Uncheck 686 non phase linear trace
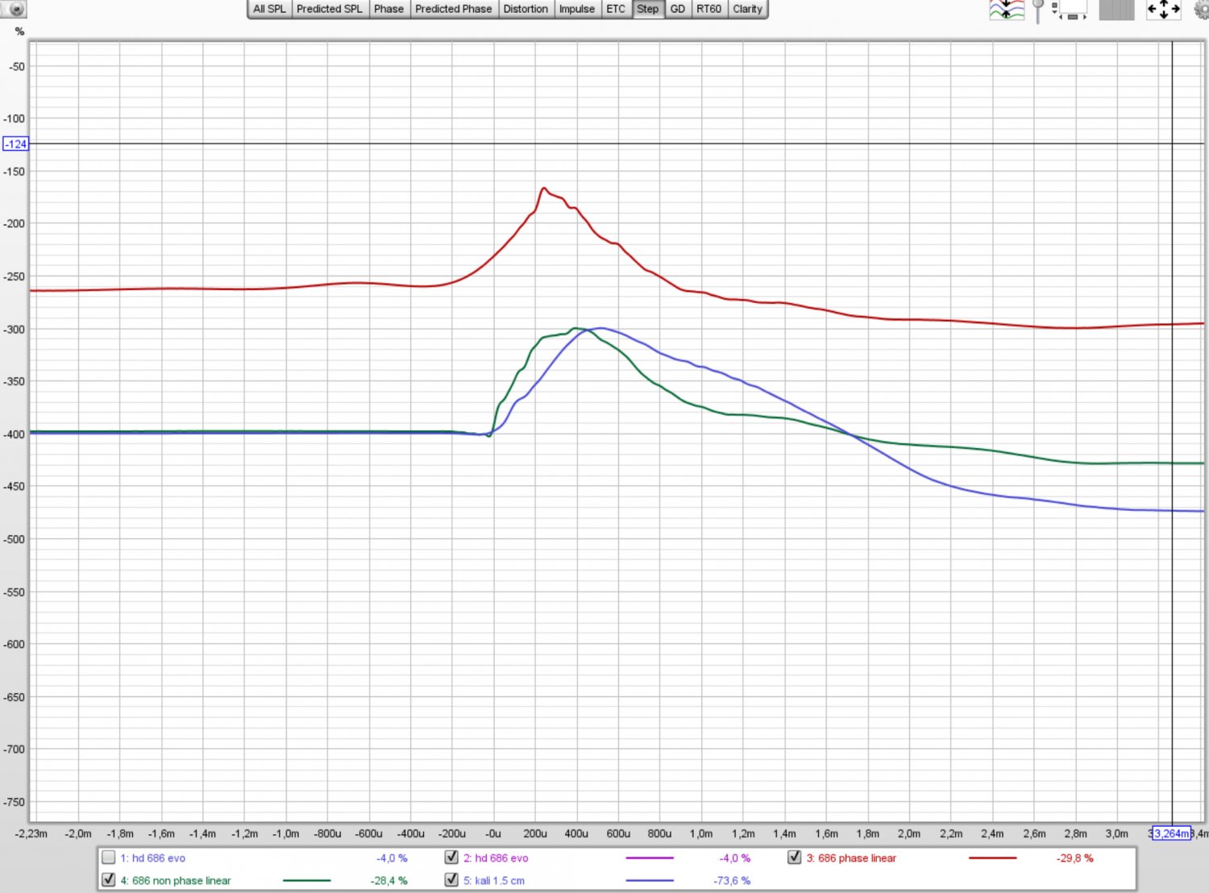 109,880
